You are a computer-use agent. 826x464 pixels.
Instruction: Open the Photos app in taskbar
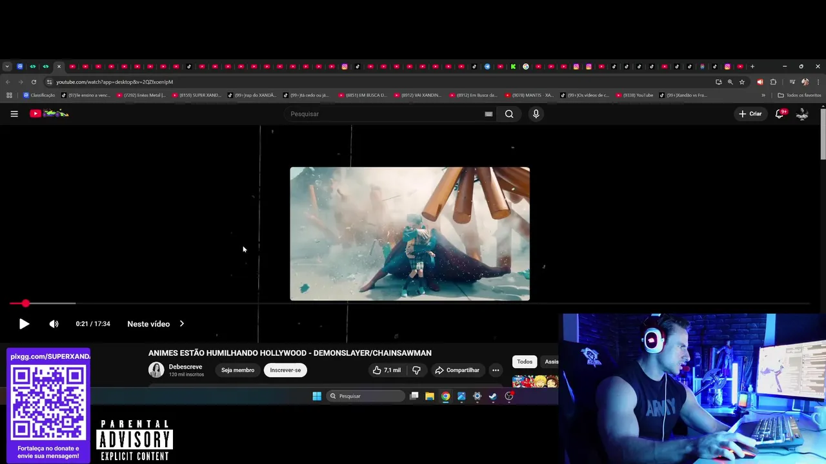point(461,396)
